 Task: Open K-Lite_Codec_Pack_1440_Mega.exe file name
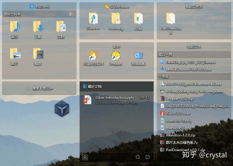coord(194,91)
